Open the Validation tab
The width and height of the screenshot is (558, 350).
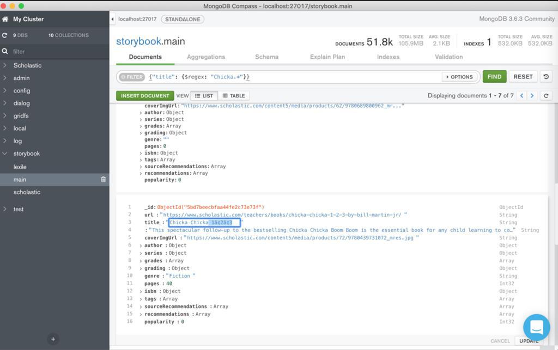click(449, 57)
